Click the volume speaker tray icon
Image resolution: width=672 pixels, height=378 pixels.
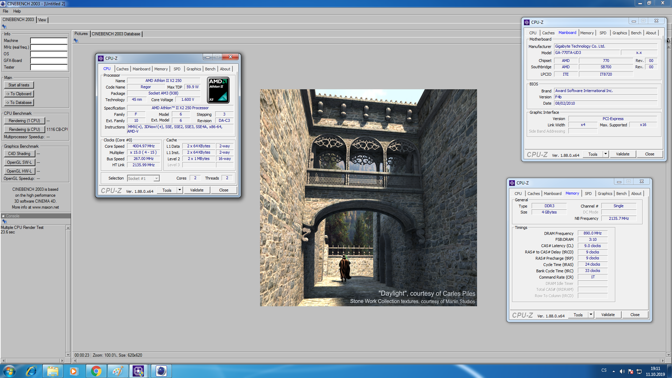pos(622,371)
